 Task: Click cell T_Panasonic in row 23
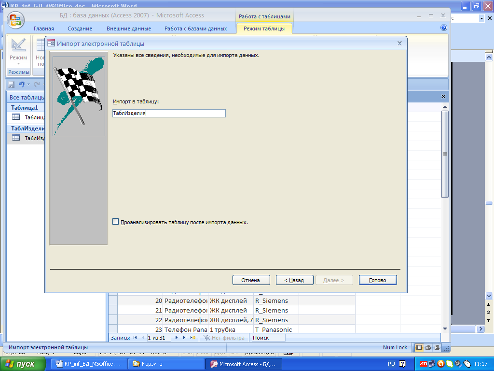tap(275, 329)
